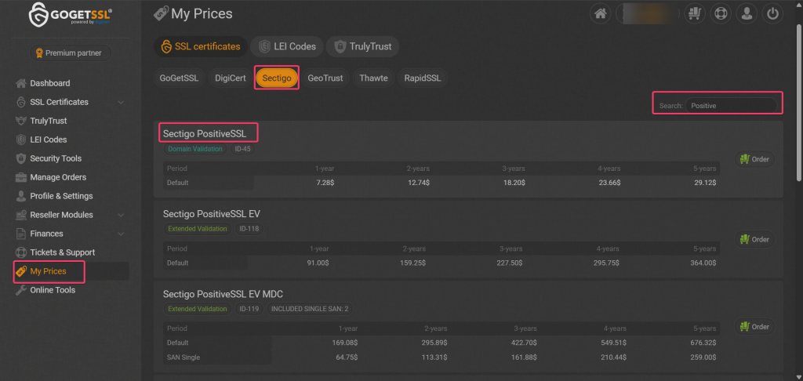Click the Premium partner badge
The height and width of the screenshot is (381, 803).
point(71,53)
